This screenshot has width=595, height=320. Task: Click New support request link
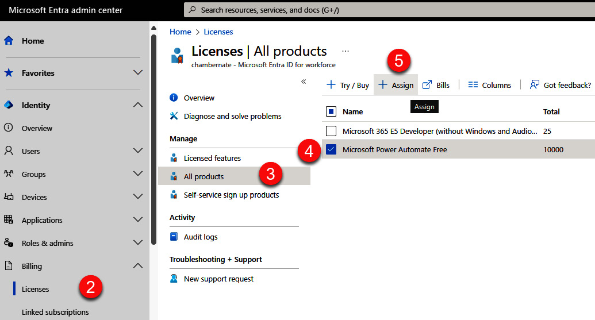click(x=218, y=279)
